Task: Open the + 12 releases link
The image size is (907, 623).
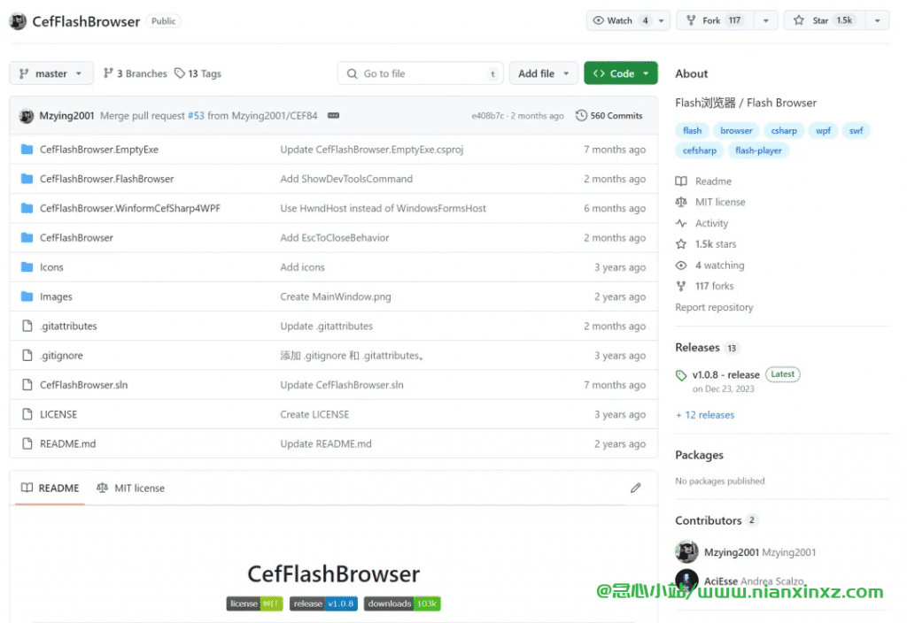Action: [x=705, y=415]
